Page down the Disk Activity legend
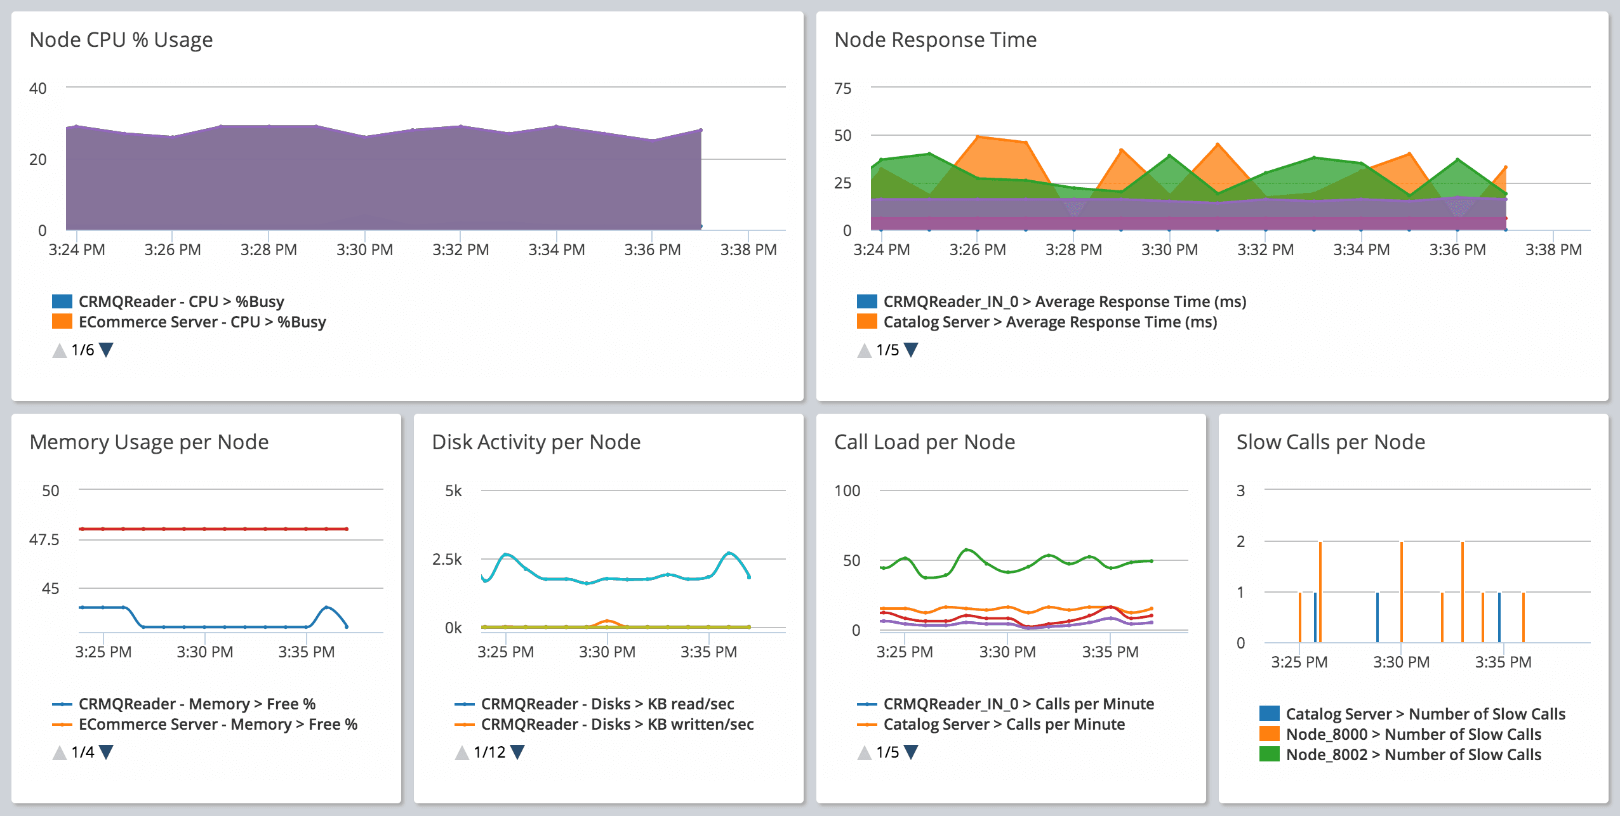The height and width of the screenshot is (816, 1620). coord(517,752)
